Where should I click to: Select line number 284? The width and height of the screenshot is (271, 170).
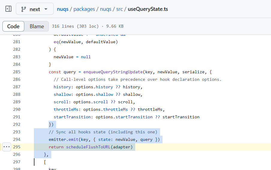coord(17,64)
